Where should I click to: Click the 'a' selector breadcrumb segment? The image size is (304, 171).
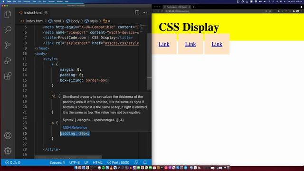click(106, 21)
